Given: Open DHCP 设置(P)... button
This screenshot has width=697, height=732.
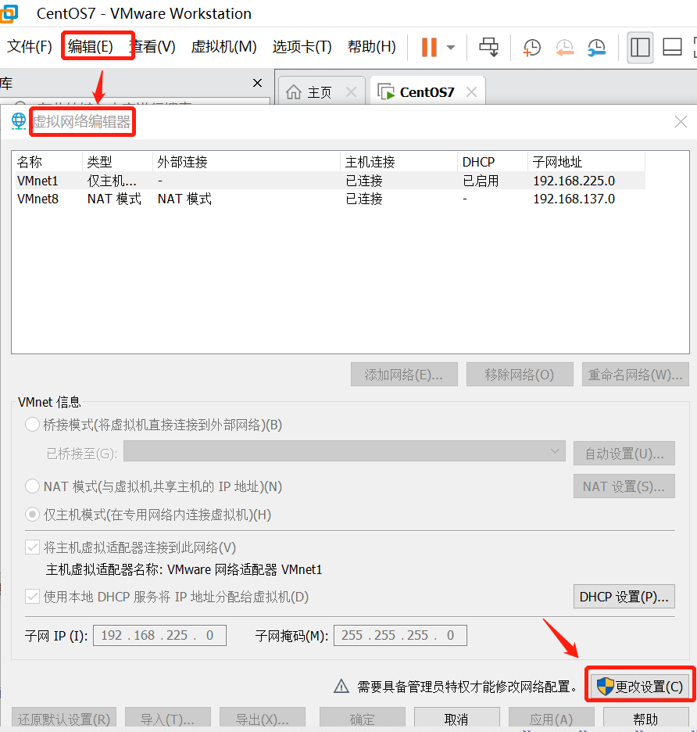Looking at the screenshot, I should click(x=624, y=597).
